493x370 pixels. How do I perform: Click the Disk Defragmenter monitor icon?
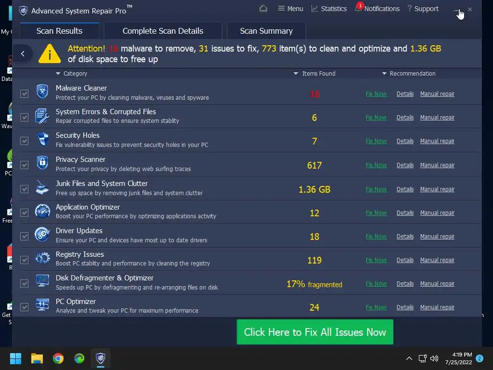point(42,281)
